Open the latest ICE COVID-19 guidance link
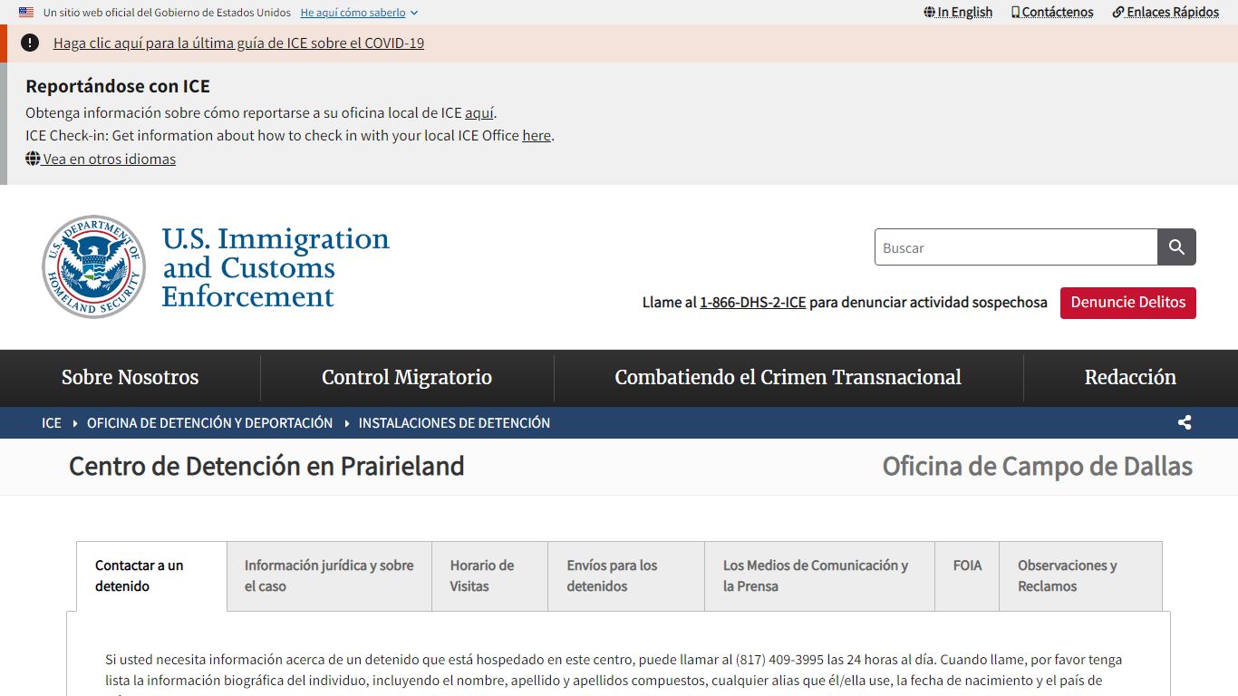The width and height of the screenshot is (1238, 696). (238, 43)
